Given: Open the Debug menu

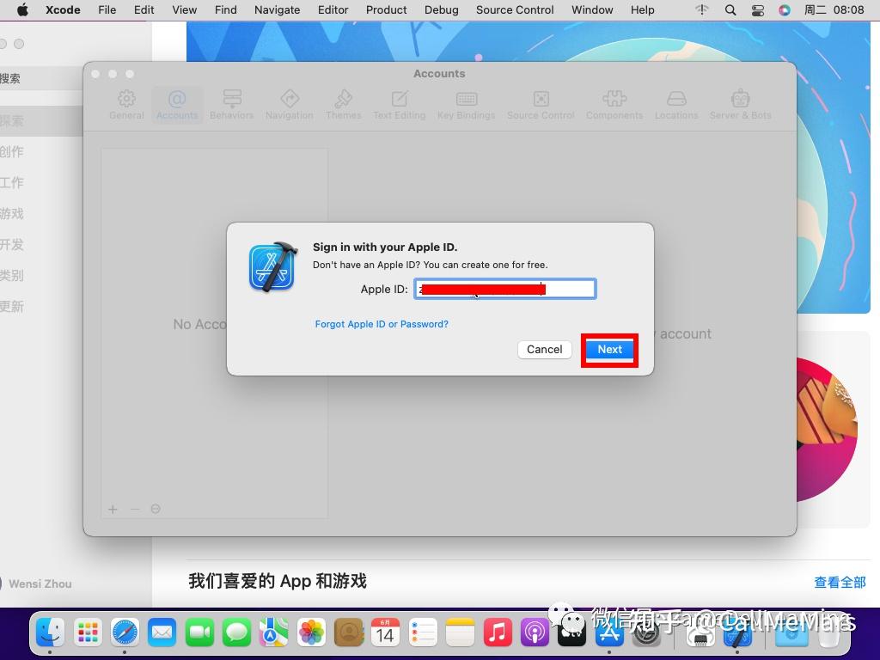Looking at the screenshot, I should click(x=441, y=10).
